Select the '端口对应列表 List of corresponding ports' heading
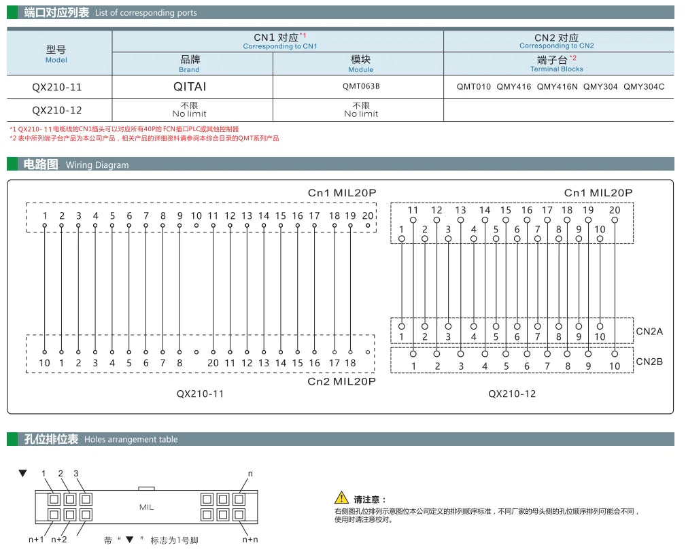This screenshot has width=686, height=558. tap(111, 12)
